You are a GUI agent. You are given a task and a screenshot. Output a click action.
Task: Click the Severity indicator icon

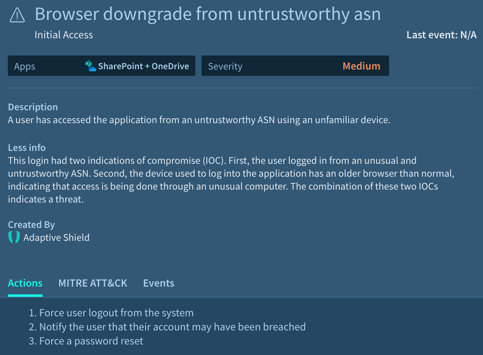361,66
